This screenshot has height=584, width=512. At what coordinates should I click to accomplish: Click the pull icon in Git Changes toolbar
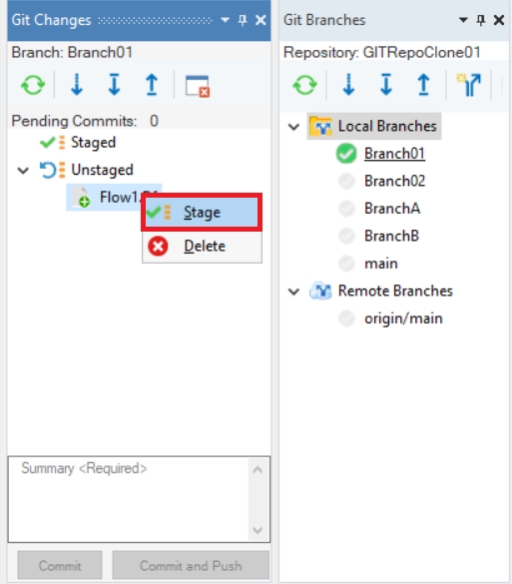115,85
